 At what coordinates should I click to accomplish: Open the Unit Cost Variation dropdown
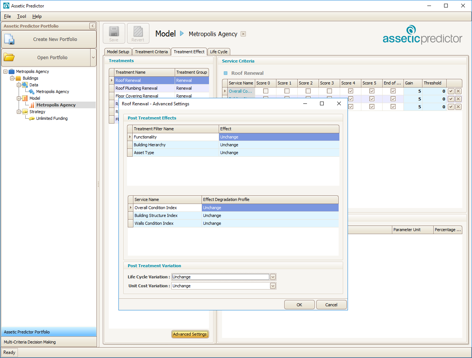click(x=273, y=286)
